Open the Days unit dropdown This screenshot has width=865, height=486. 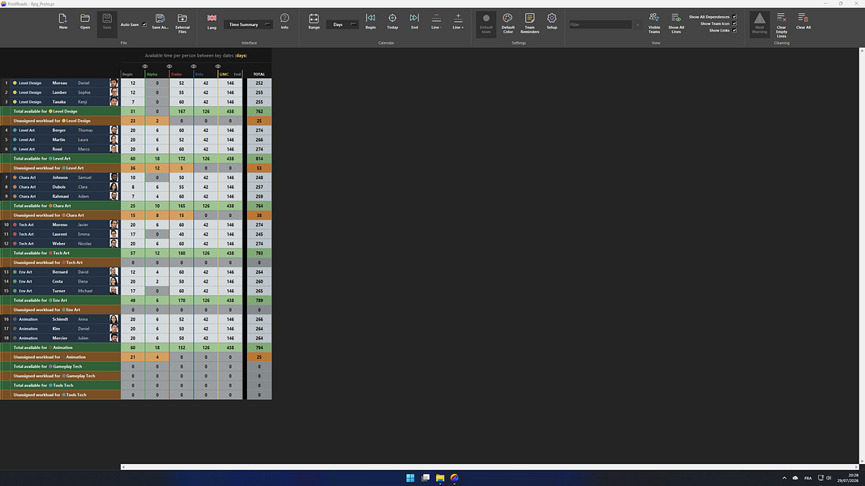pos(342,24)
